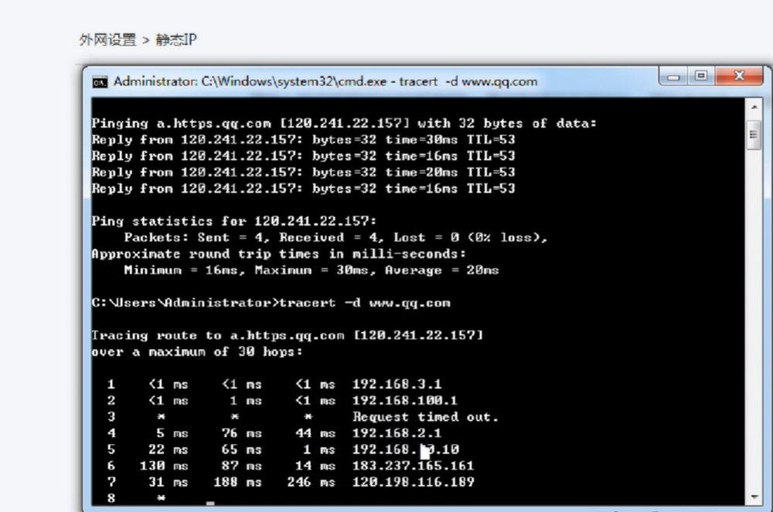Screen dimensions: 773x512
Task: Click the cmd window title bar text
Action: coord(325,82)
